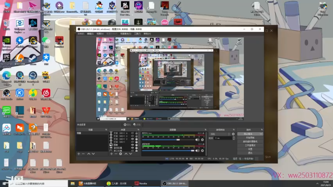Open 麦克风/Aux audio settings gear
Viewport: 333px width, 187px height.
pyautogui.click(x=202, y=140)
